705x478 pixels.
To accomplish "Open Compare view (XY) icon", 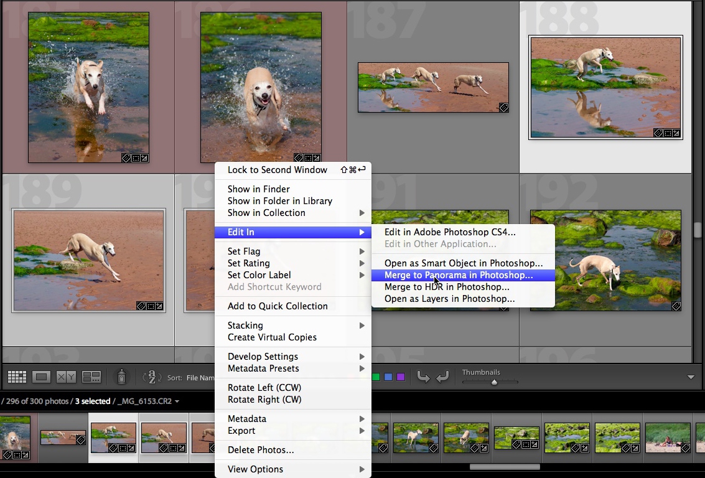I will coord(66,377).
